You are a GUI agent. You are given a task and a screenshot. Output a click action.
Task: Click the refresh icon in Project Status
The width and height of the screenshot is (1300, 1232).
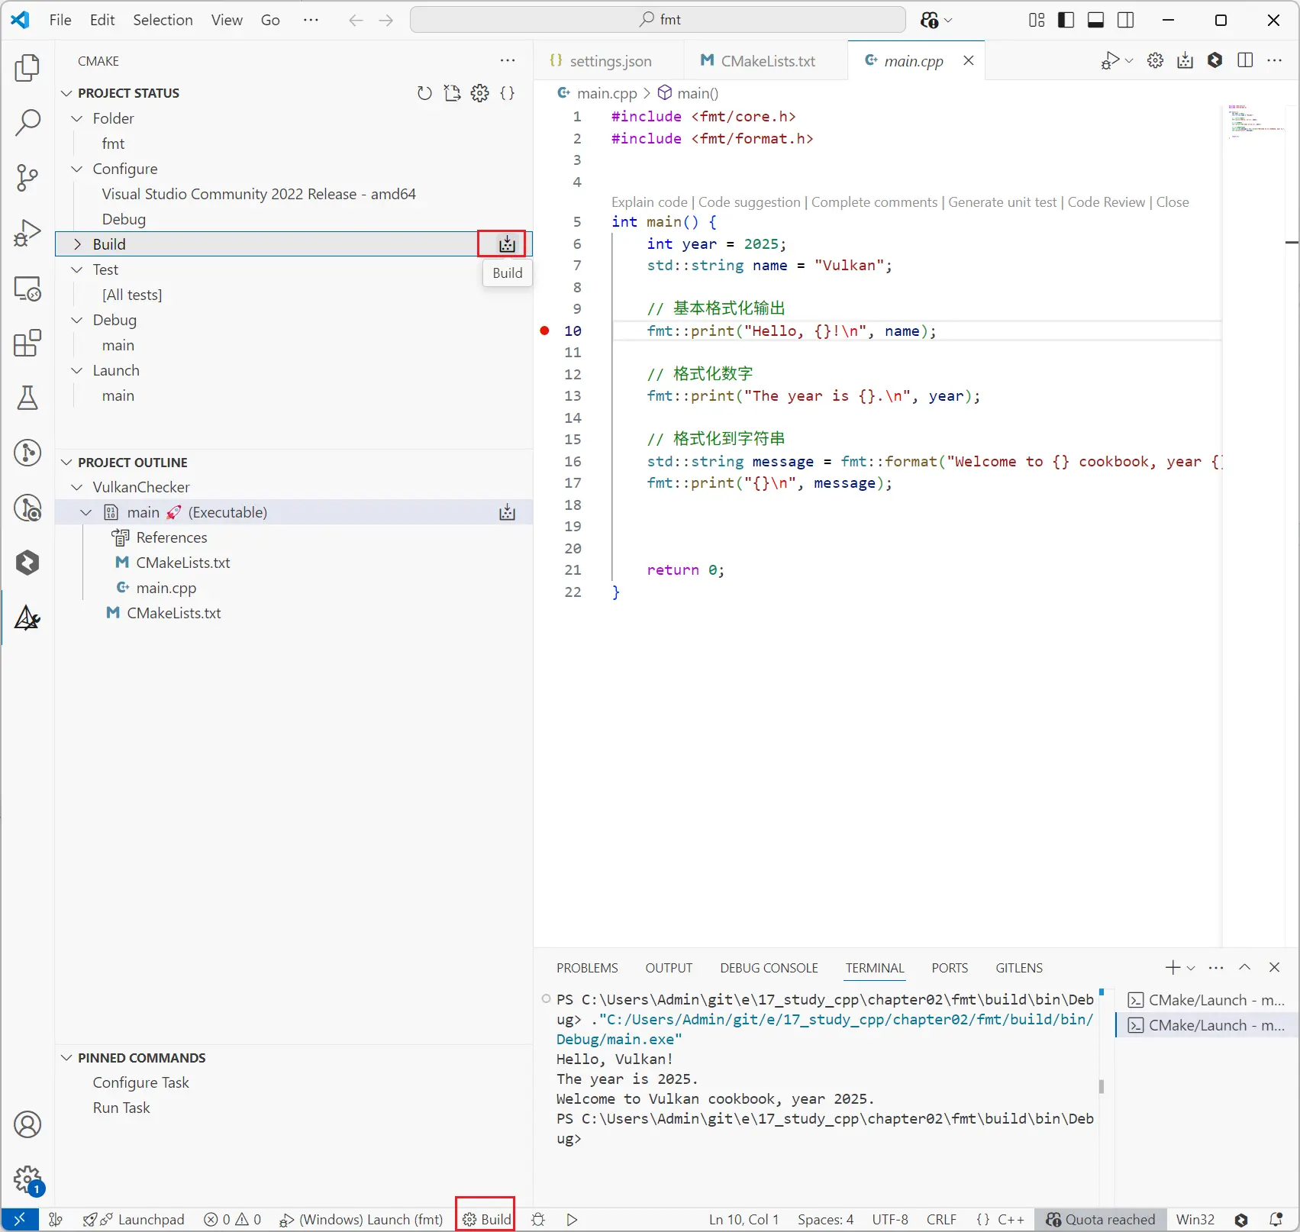pyautogui.click(x=424, y=93)
